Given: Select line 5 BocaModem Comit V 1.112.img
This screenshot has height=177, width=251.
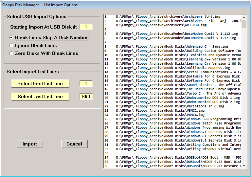Looking at the screenshot, I should [x=172, y=34].
